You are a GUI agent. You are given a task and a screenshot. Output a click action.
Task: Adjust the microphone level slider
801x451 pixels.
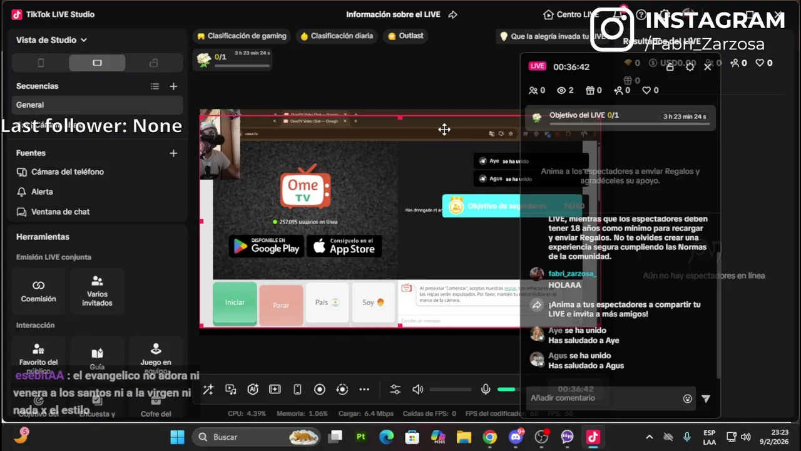(509, 390)
